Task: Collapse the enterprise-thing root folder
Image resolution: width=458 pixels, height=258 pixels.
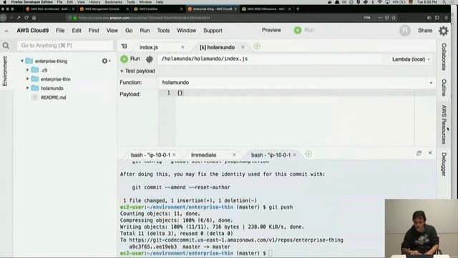Action: coord(22,61)
